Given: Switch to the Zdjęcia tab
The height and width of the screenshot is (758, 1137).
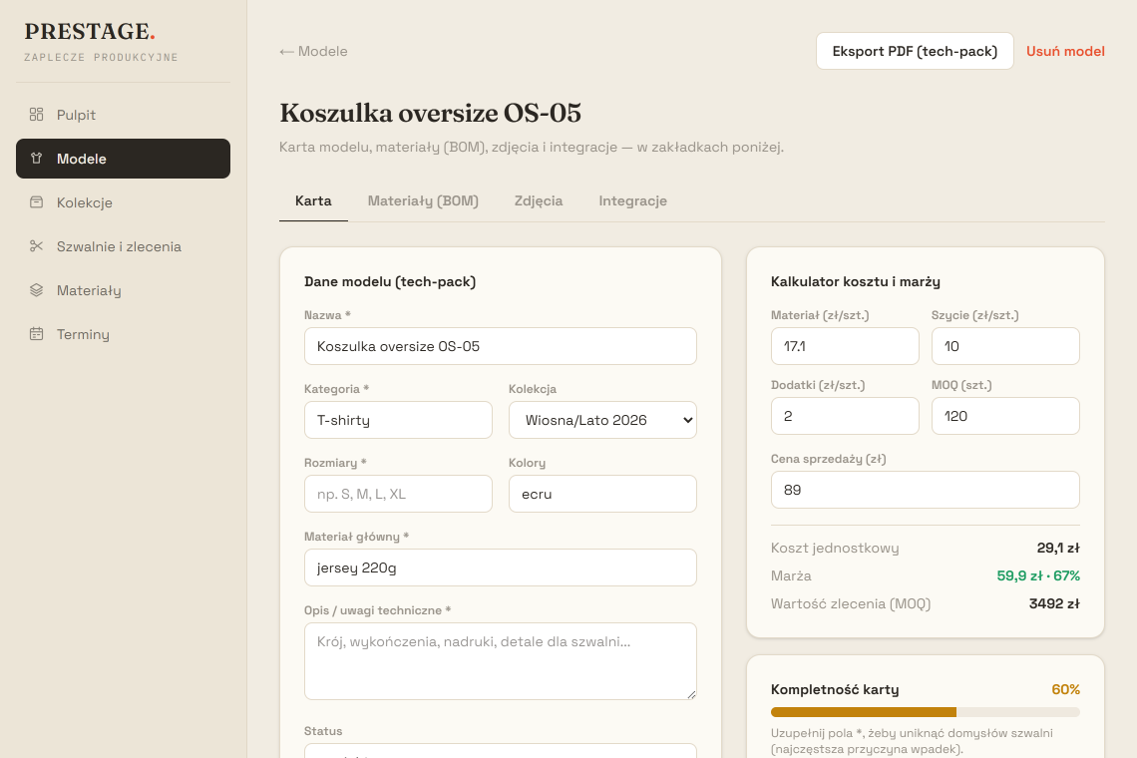Looking at the screenshot, I should [x=538, y=200].
